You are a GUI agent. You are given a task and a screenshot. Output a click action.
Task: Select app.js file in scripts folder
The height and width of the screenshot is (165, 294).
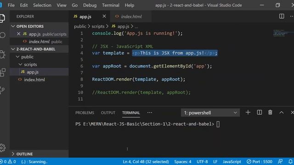(x=39, y=72)
